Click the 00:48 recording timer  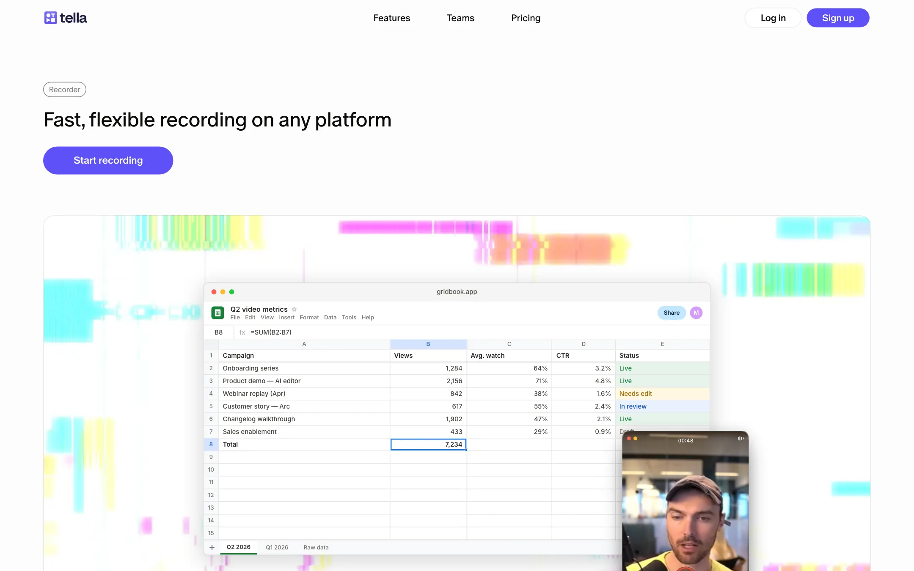pos(685,440)
